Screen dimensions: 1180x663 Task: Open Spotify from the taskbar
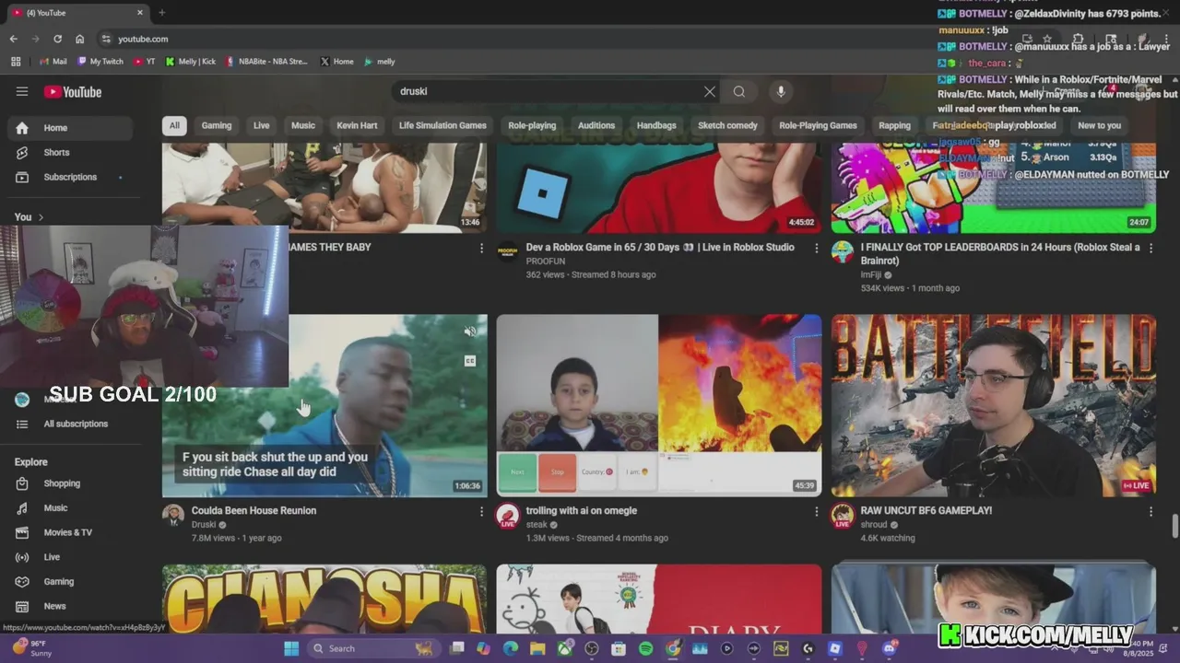coord(645,648)
